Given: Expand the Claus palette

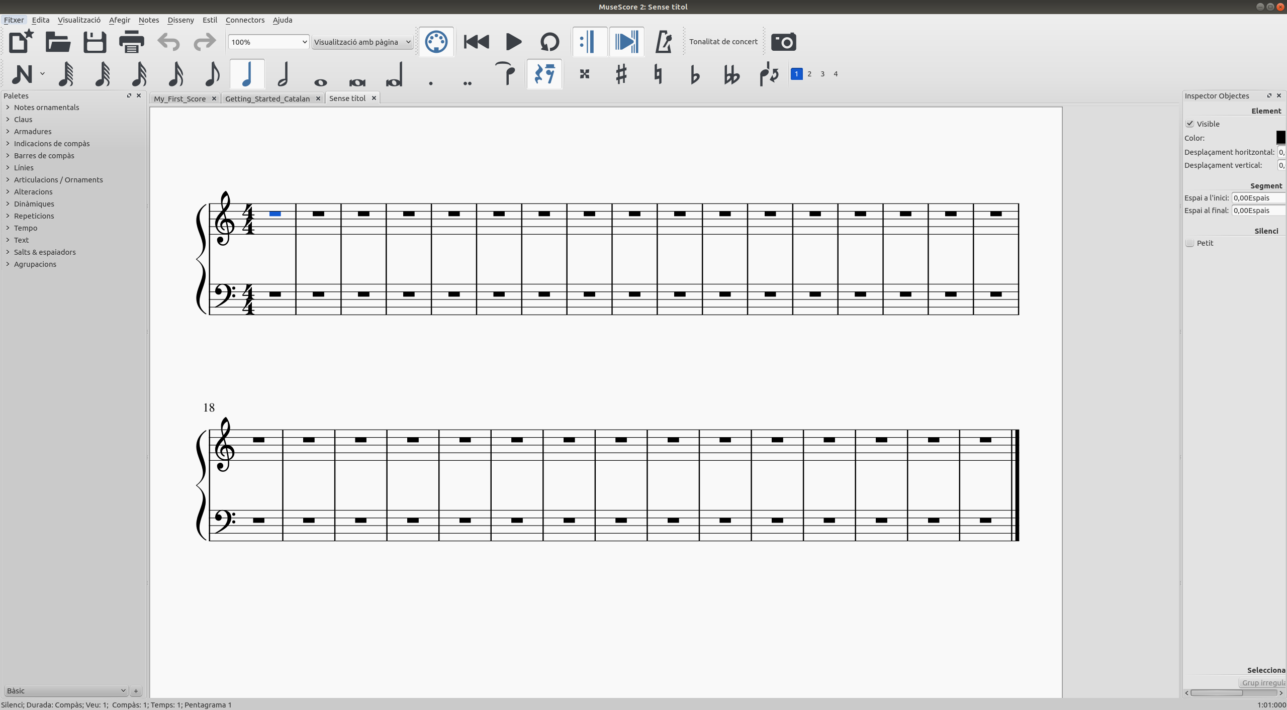Looking at the screenshot, I should click(23, 120).
